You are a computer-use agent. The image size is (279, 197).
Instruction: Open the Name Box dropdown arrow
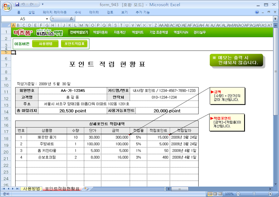tap(47, 19)
